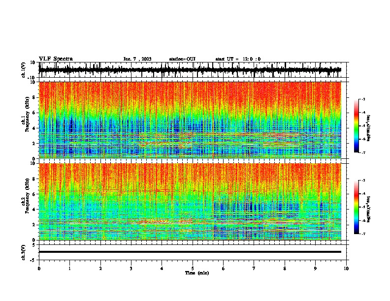This screenshot has height=301, width=390.
Task: Click the "5" tick on ch.3(V) axis
Action: (x=34, y=245)
